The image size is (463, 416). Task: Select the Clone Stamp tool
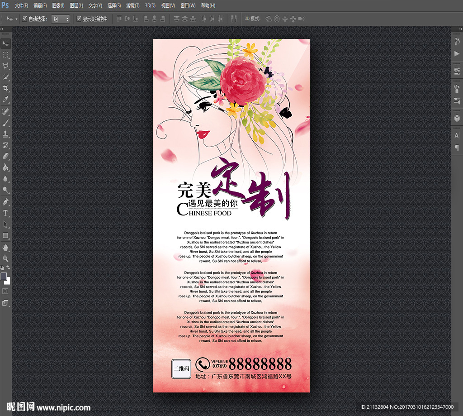5,134
